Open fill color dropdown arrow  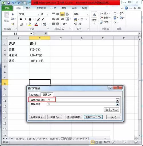pyautogui.click(x=33, y=24)
